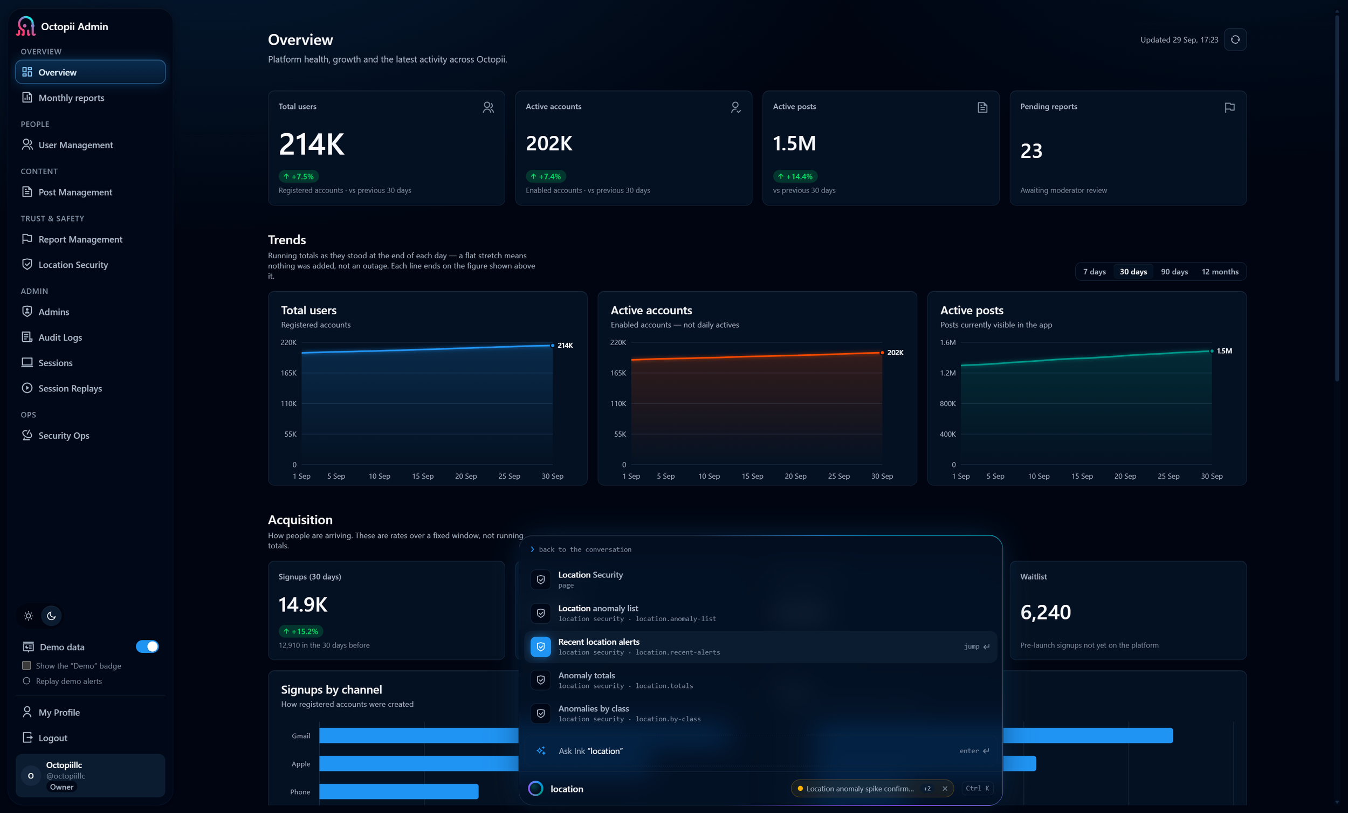This screenshot has height=813, width=1348.
Task: Open Monthly reports in sidebar
Action: [x=90, y=98]
